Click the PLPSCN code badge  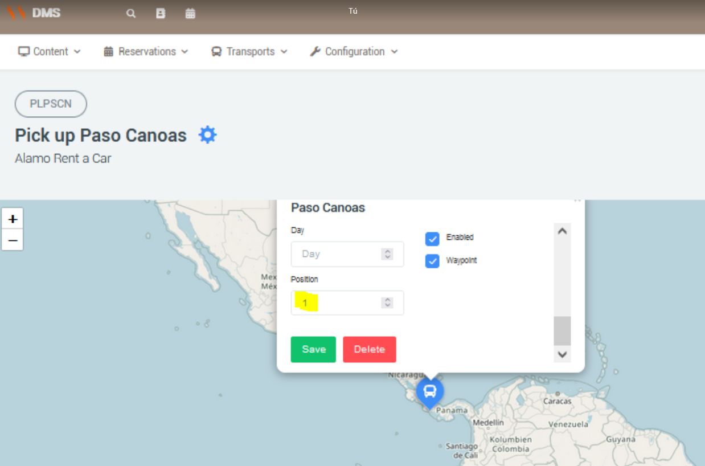[51, 104]
